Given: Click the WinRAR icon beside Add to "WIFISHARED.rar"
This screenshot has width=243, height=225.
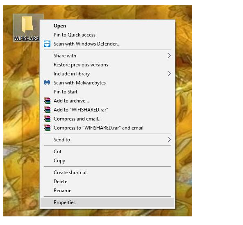Looking at the screenshot, I should (x=47, y=110).
